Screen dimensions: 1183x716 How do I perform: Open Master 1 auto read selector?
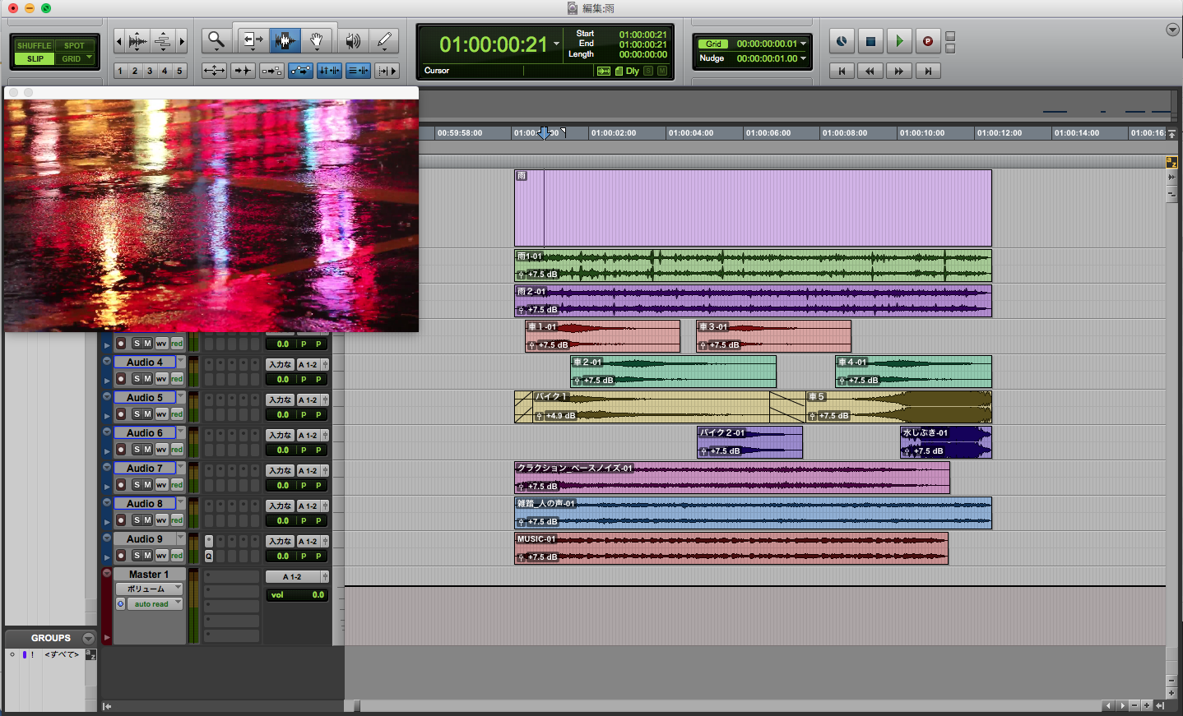pos(155,604)
